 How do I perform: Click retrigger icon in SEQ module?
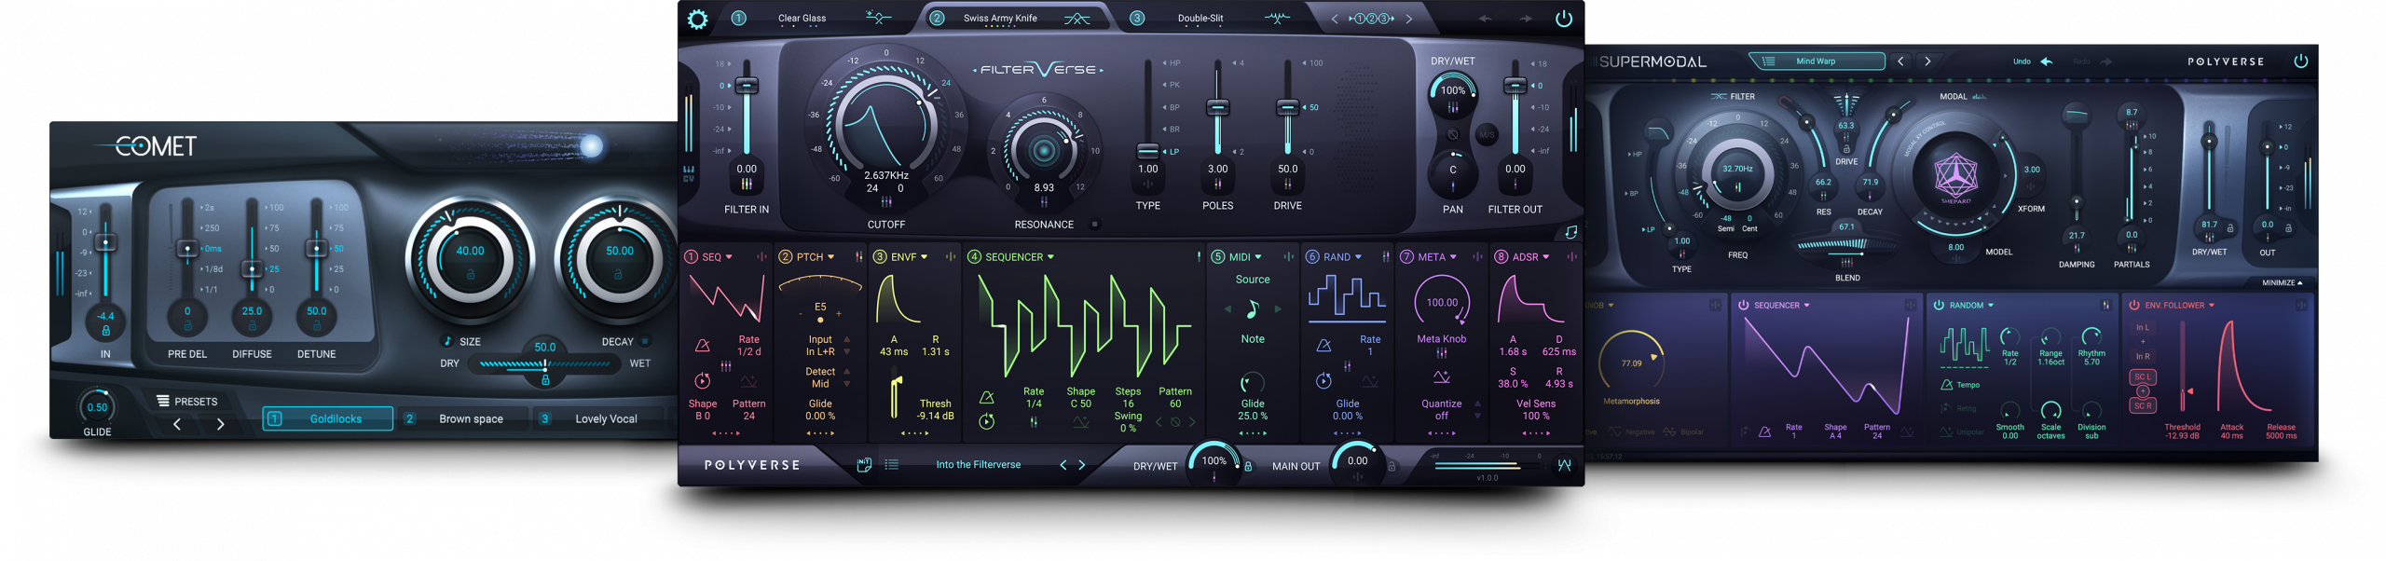click(x=703, y=380)
